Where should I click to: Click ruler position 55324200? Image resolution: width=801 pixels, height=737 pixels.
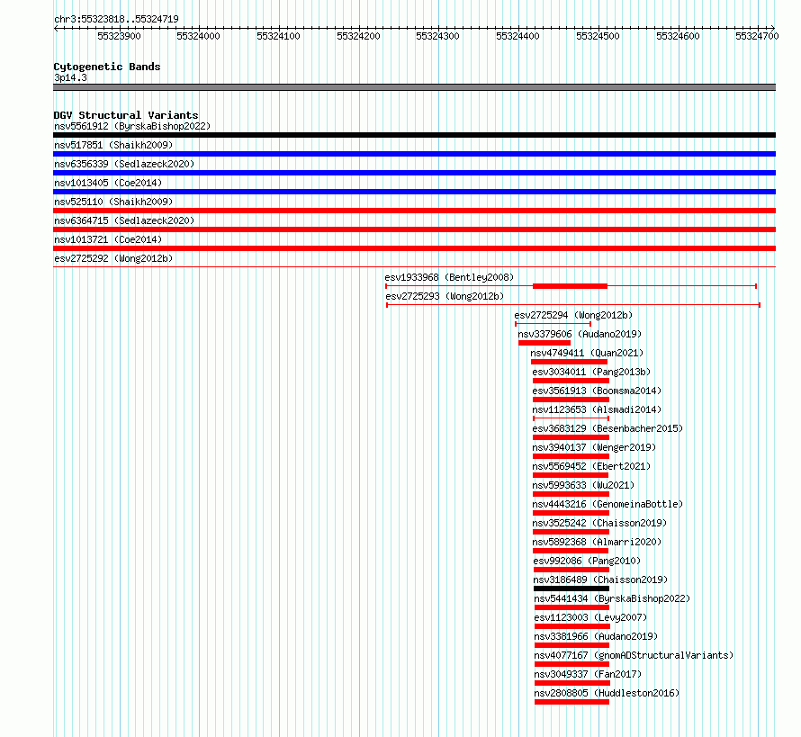(358, 36)
